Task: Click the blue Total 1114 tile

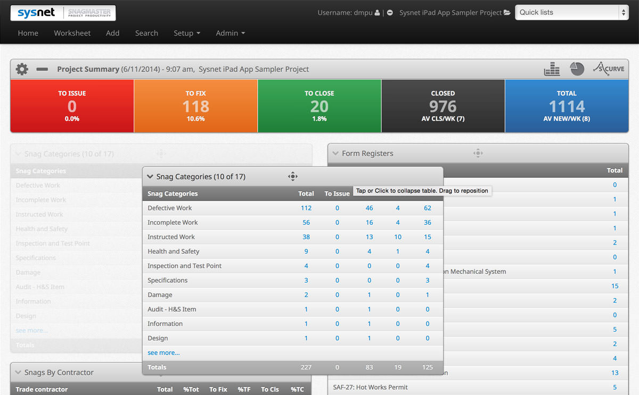Action: tap(567, 106)
